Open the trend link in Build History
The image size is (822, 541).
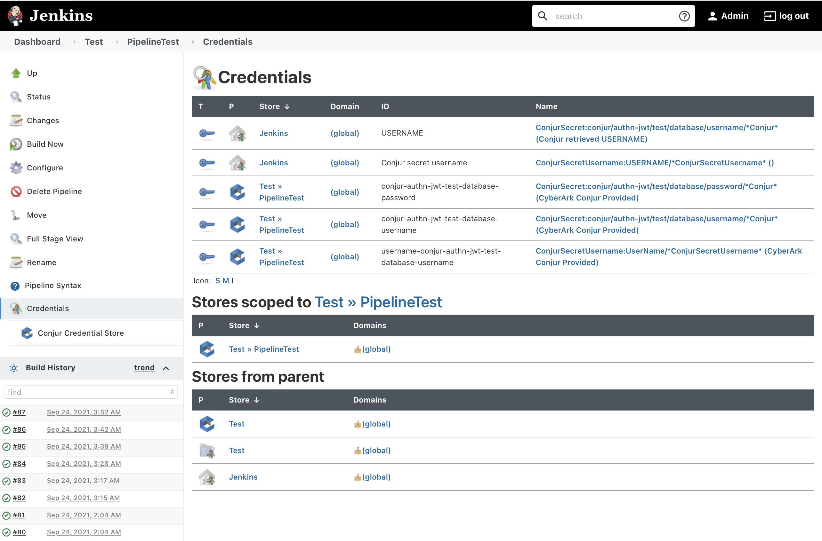pos(144,367)
